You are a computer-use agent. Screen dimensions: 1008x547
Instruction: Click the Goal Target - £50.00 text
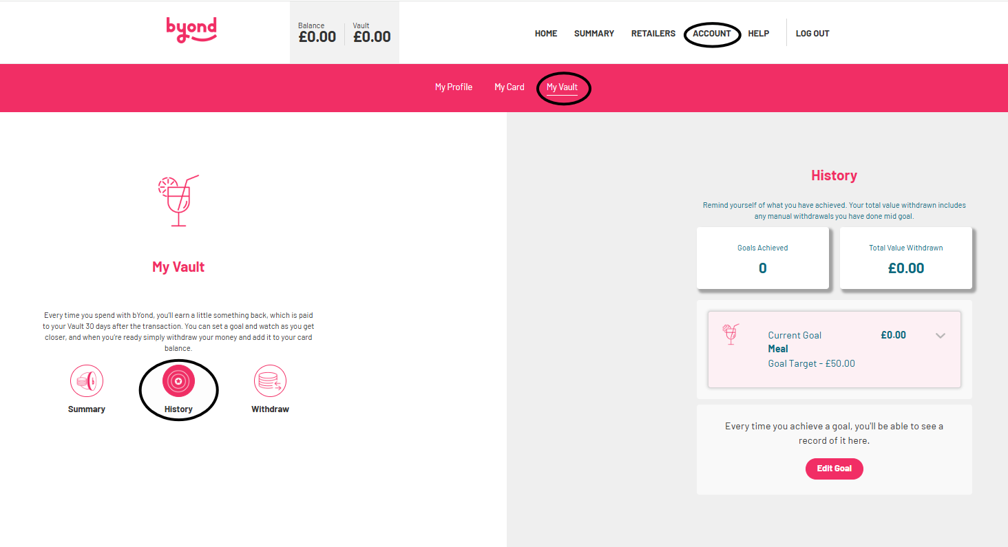coord(812,363)
